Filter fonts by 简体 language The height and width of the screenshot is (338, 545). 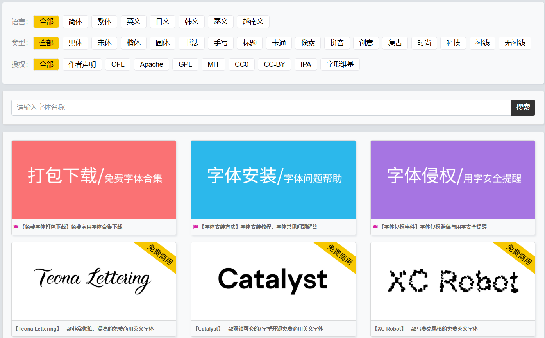click(75, 21)
